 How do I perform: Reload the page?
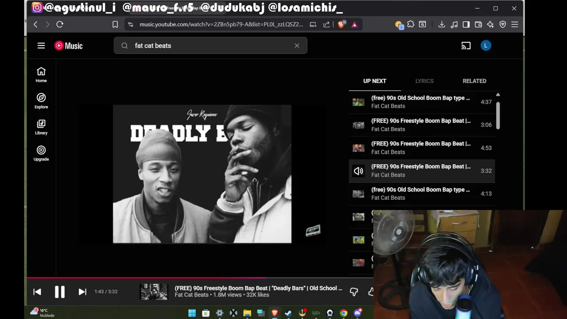[60, 24]
